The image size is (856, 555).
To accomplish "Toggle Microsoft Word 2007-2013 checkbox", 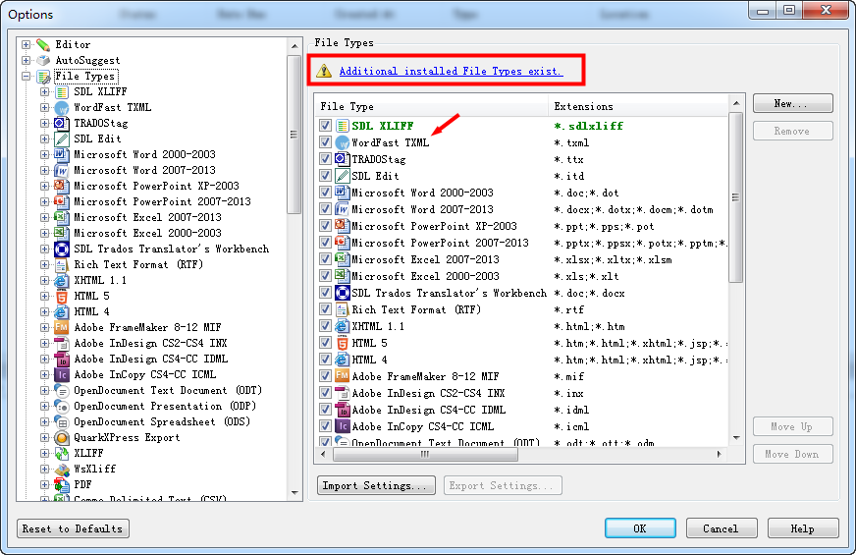I will [x=325, y=209].
